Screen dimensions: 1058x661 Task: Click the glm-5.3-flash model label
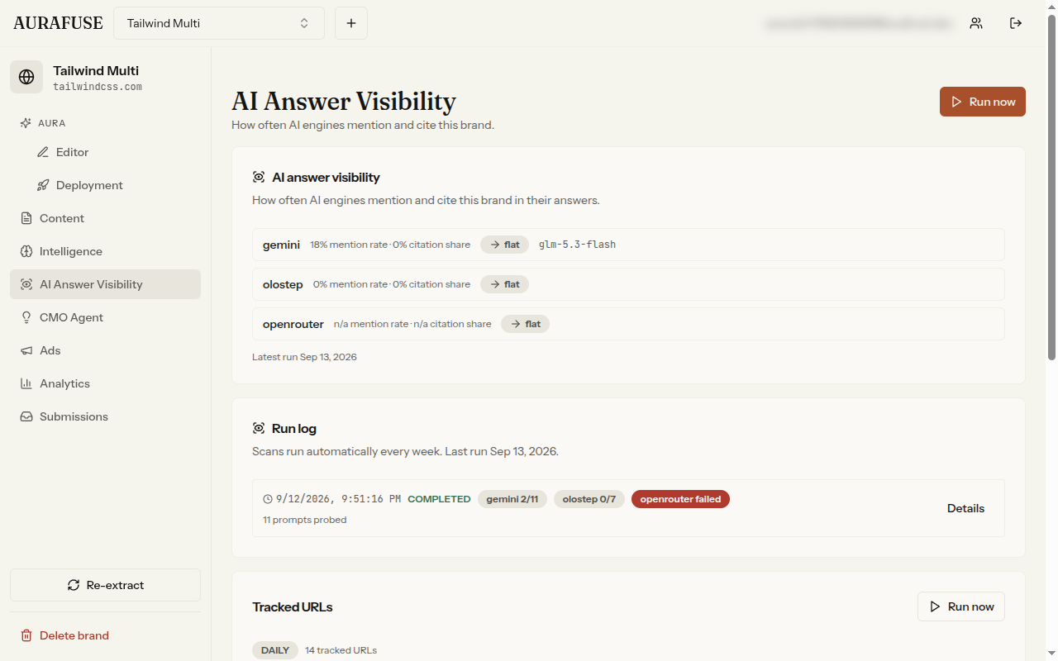point(577,245)
